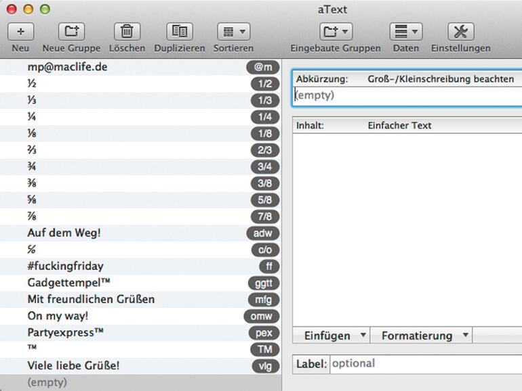Image resolution: width=522 pixels, height=391 pixels.
Task: Click the TM abbreviation badge
Action: 265,350
